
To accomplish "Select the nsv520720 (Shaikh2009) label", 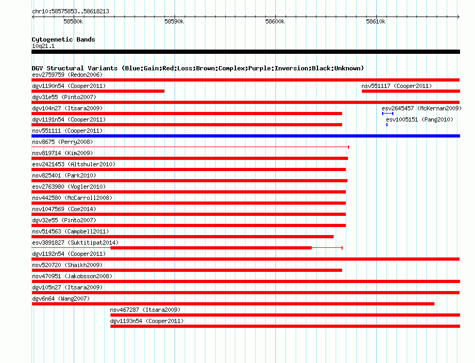I will tap(67, 265).
